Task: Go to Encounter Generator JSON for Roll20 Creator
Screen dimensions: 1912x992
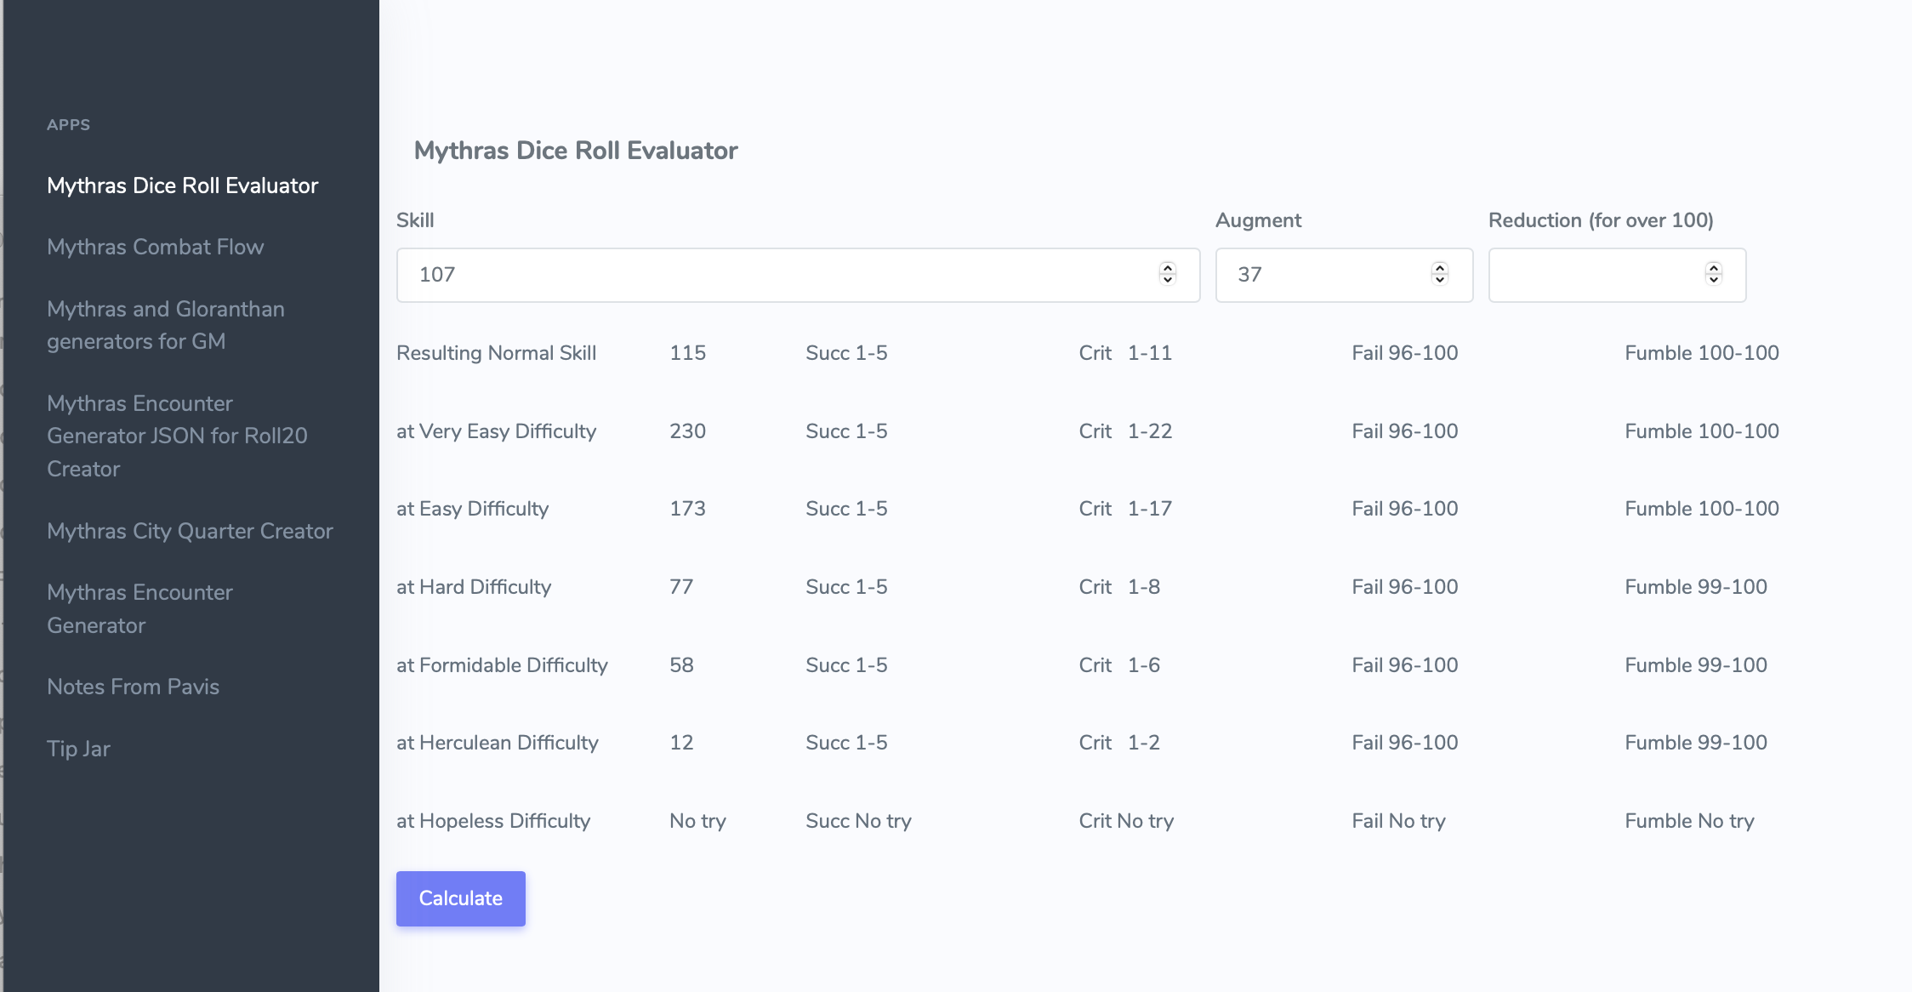Action: tap(177, 436)
